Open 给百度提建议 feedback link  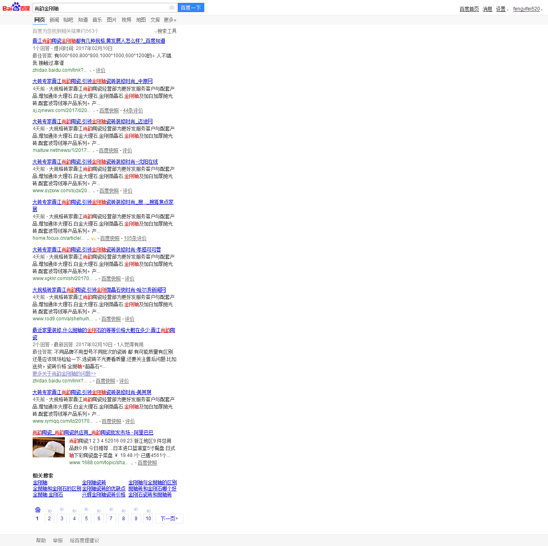(x=84, y=540)
